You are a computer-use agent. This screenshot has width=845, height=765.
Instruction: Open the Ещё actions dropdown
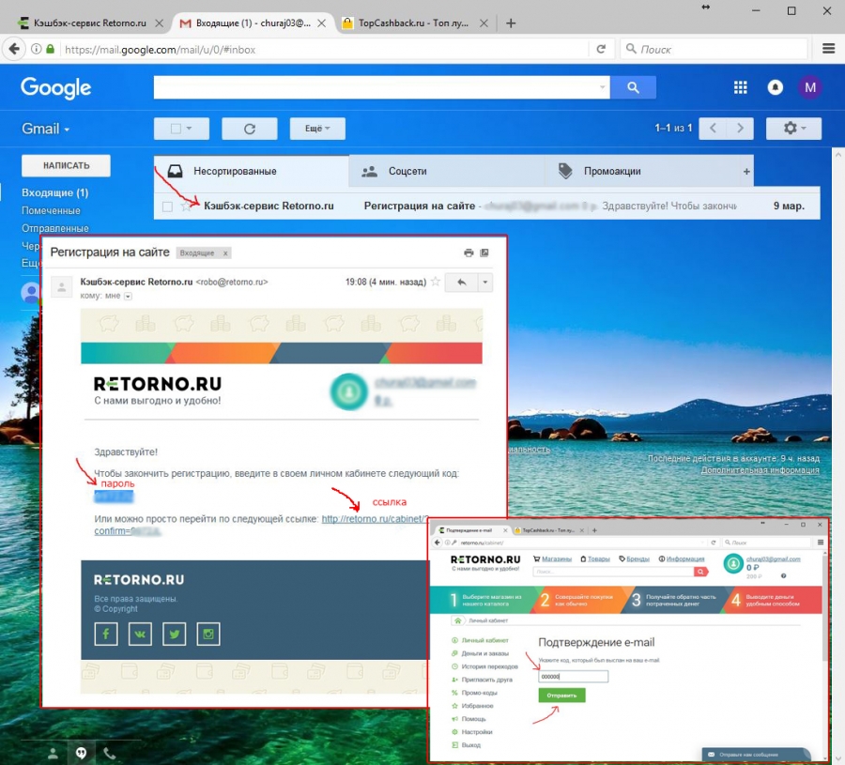click(x=317, y=129)
